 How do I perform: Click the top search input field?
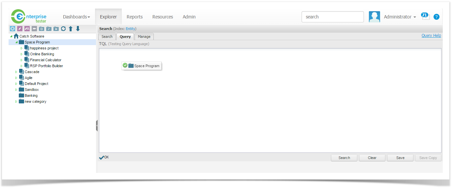333,17
